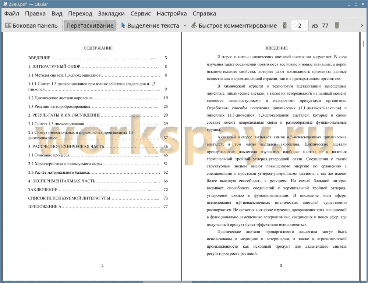Toggle the Боковая панель sidebar button
The height and width of the screenshot is (283, 368).
(31, 26)
